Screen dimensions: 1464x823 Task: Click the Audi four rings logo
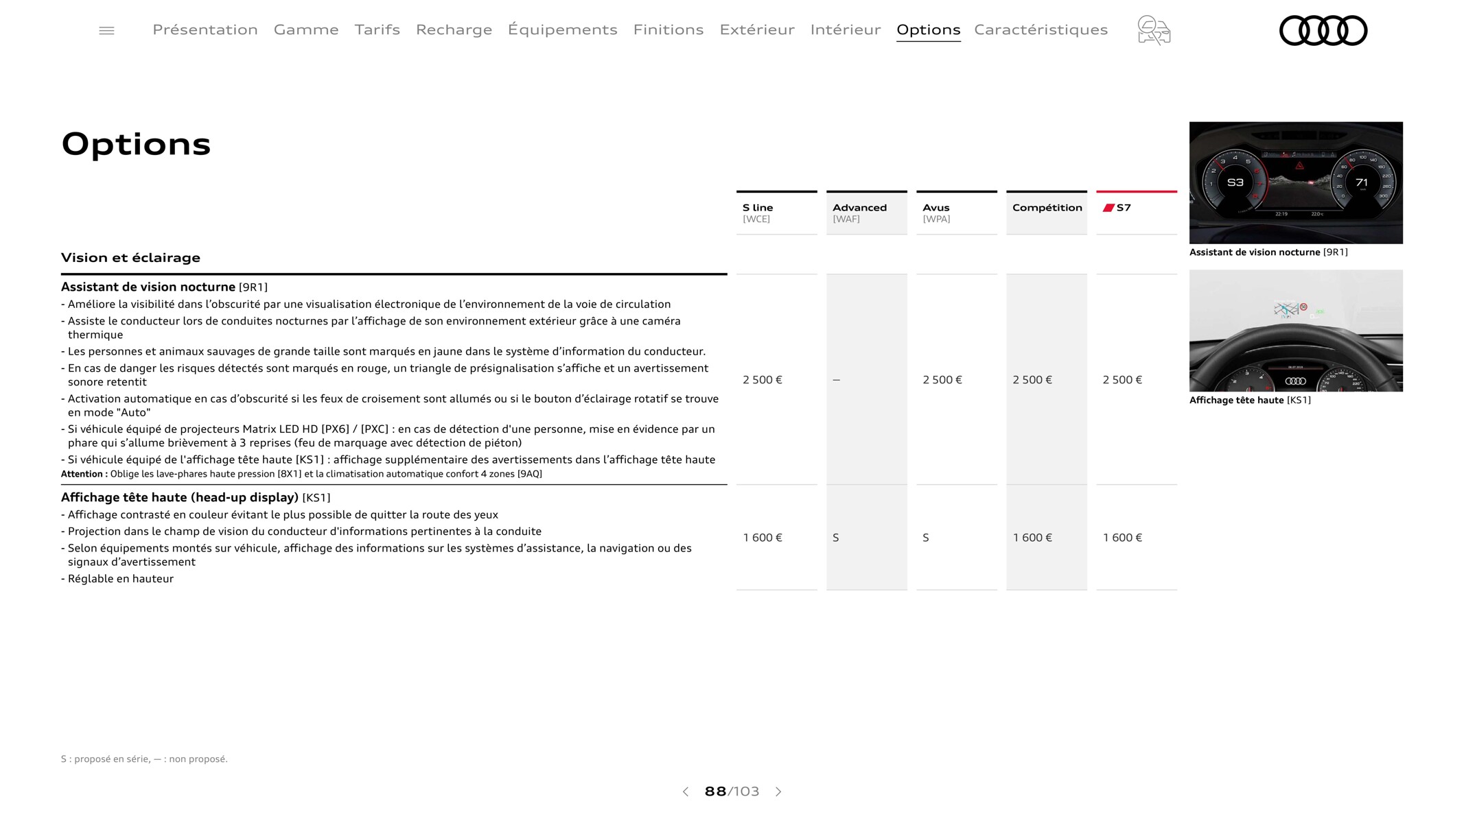tap(1323, 30)
